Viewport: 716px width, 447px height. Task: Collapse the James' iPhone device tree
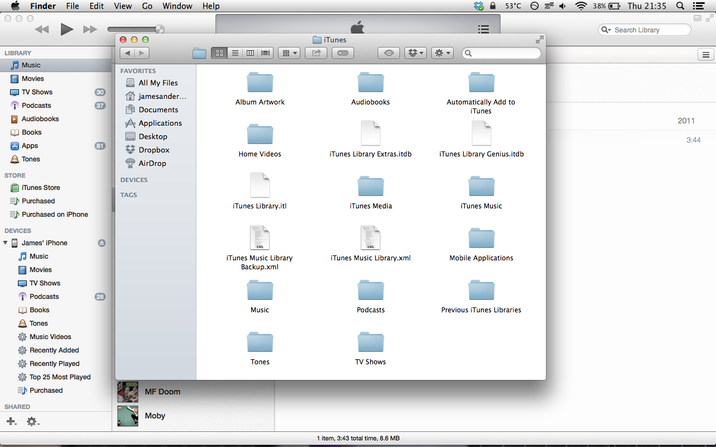pyautogui.click(x=6, y=243)
